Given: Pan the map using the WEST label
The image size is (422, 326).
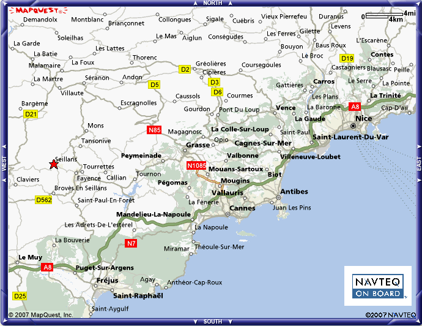Looking at the screenshot, I should 4,164.
